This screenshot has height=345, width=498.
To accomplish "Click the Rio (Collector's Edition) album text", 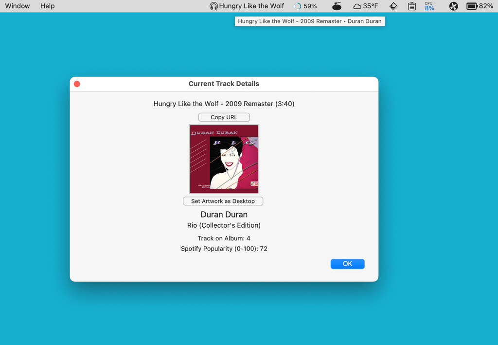I will tap(224, 225).
